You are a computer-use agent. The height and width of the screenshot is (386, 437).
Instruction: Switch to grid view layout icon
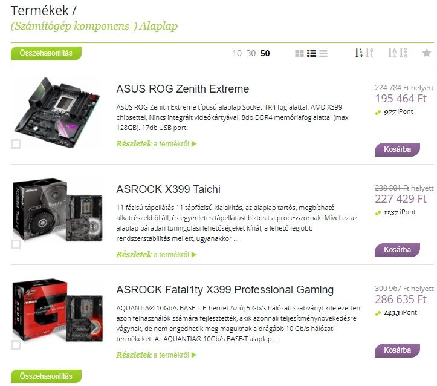pos(299,53)
